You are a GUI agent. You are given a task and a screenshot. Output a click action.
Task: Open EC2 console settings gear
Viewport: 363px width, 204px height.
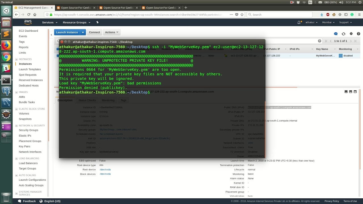coord(351,34)
